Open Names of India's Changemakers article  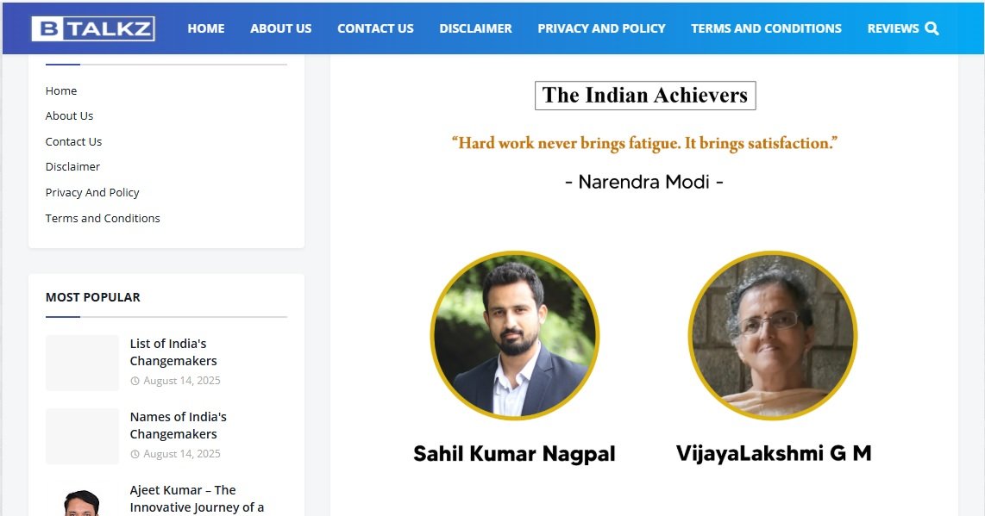pyautogui.click(x=178, y=425)
